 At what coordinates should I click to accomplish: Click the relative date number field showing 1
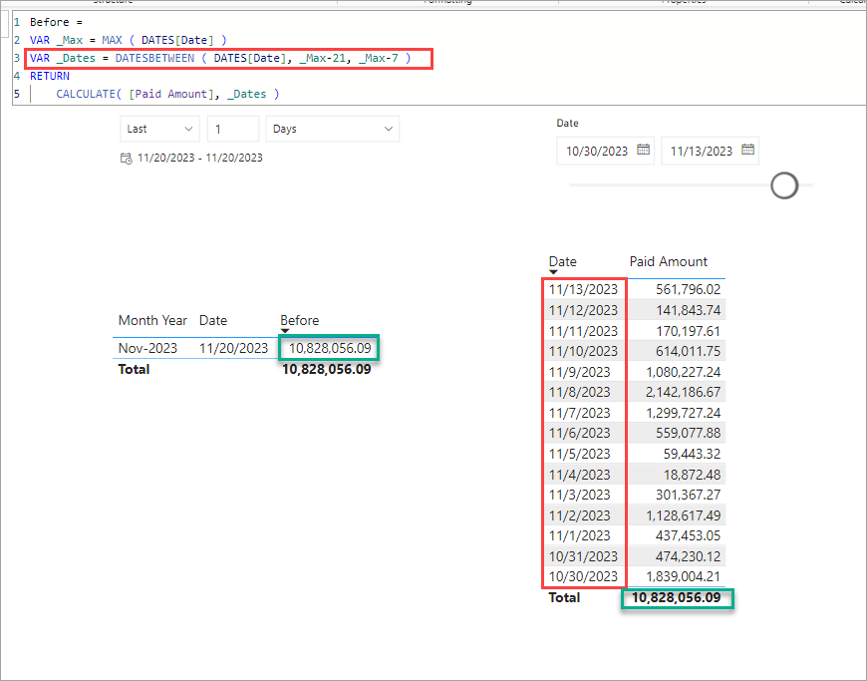tap(233, 129)
